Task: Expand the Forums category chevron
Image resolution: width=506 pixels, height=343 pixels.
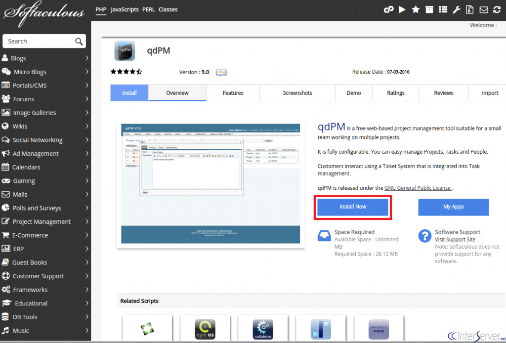Action: tap(87, 99)
